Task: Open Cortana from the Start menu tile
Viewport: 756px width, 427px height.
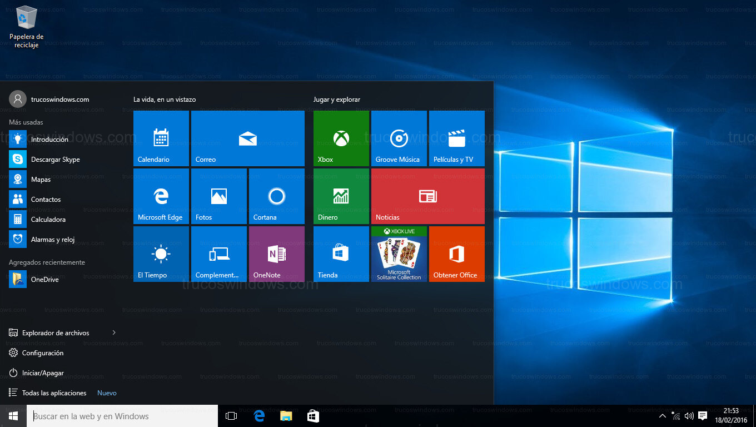Action: tap(276, 196)
